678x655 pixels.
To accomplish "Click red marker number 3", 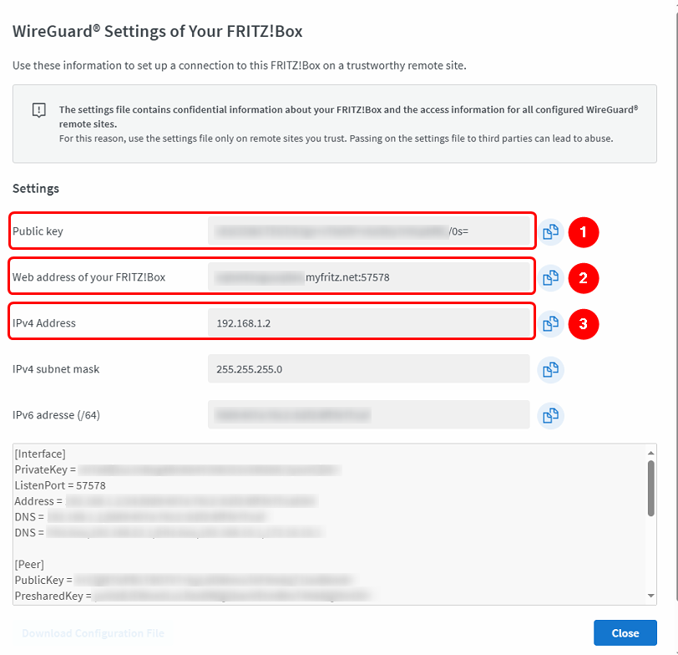I will (x=584, y=323).
